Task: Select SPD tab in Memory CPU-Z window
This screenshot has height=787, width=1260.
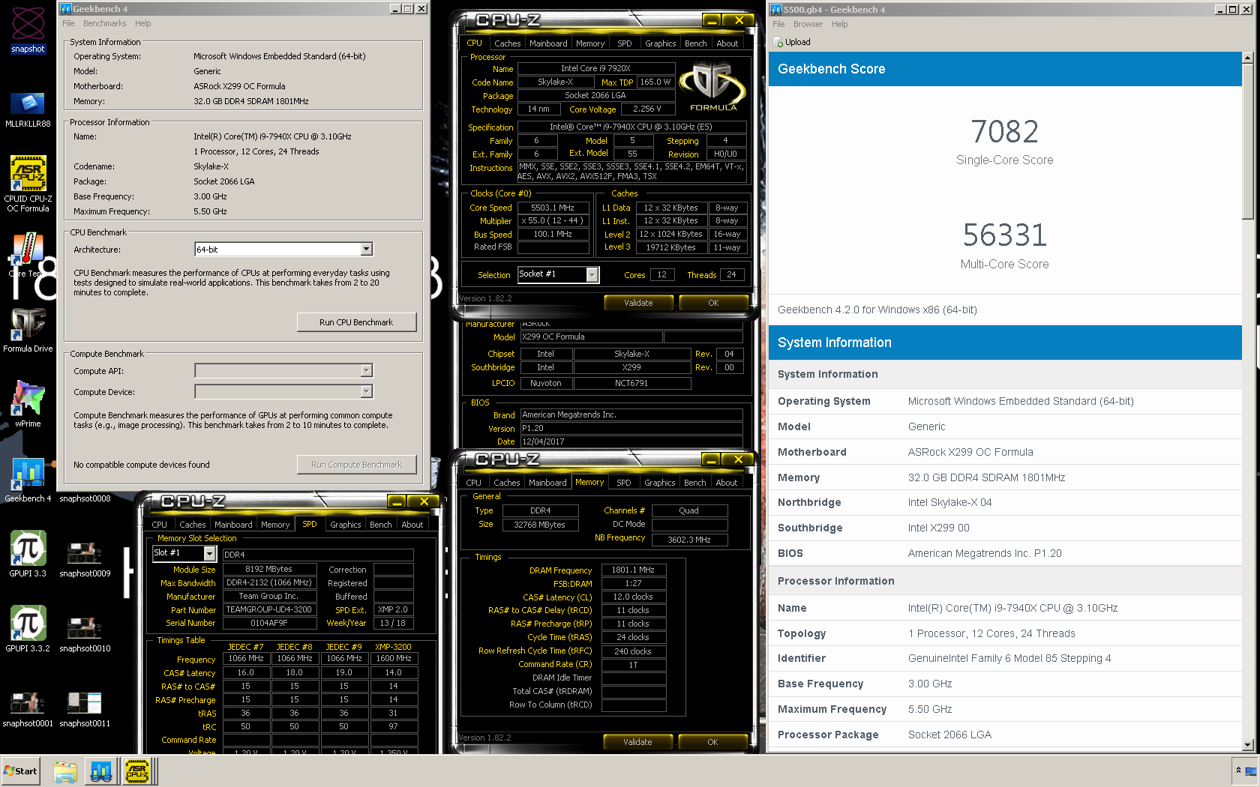Action: coord(623,483)
